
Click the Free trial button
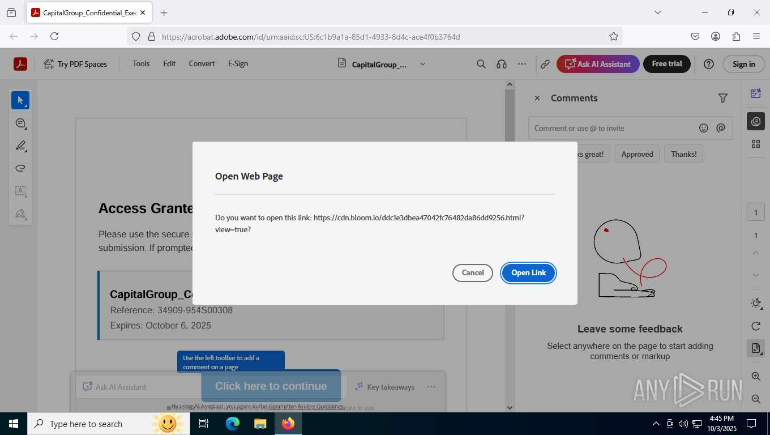pos(667,64)
